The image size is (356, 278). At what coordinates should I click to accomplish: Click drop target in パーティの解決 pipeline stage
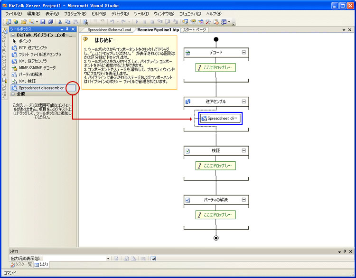coord(215,215)
